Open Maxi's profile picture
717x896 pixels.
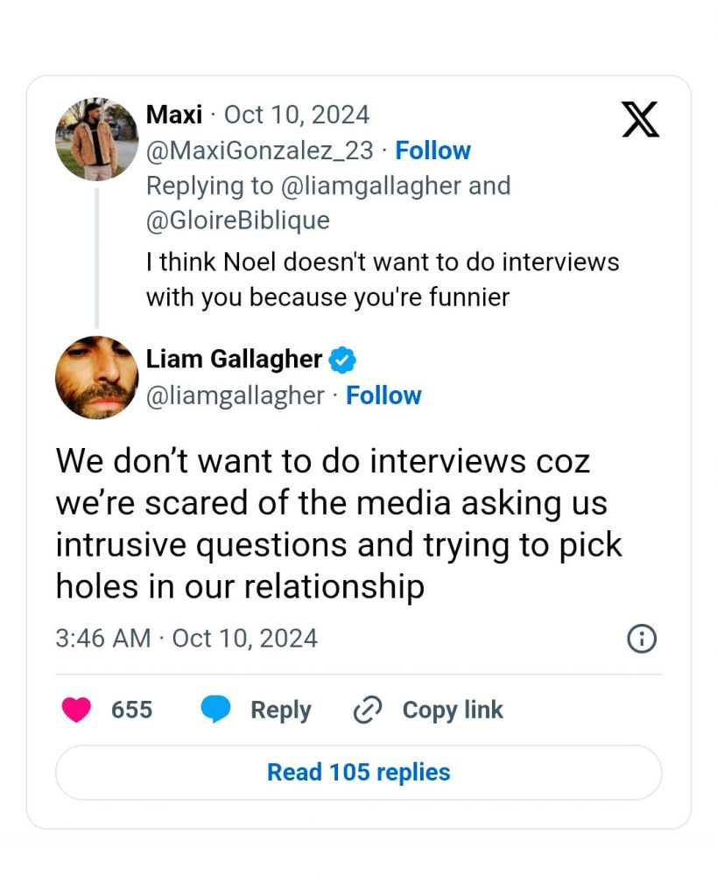[x=96, y=139]
